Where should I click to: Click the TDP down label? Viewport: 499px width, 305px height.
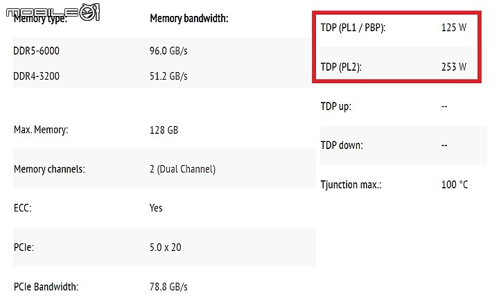click(x=342, y=146)
